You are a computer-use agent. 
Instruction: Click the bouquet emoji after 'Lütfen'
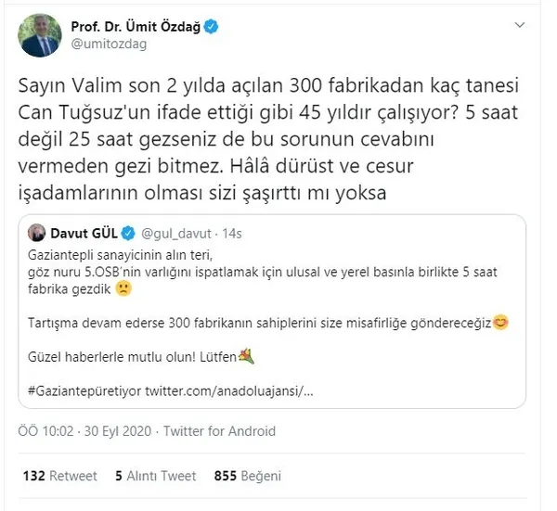pyautogui.click(x=246, y=356)
